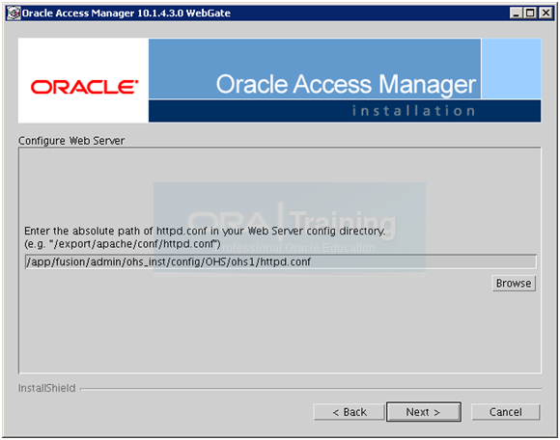Viewport: 560px width, 440px height.
Task: Open the Browse file chooser
Action: [514, 284]
